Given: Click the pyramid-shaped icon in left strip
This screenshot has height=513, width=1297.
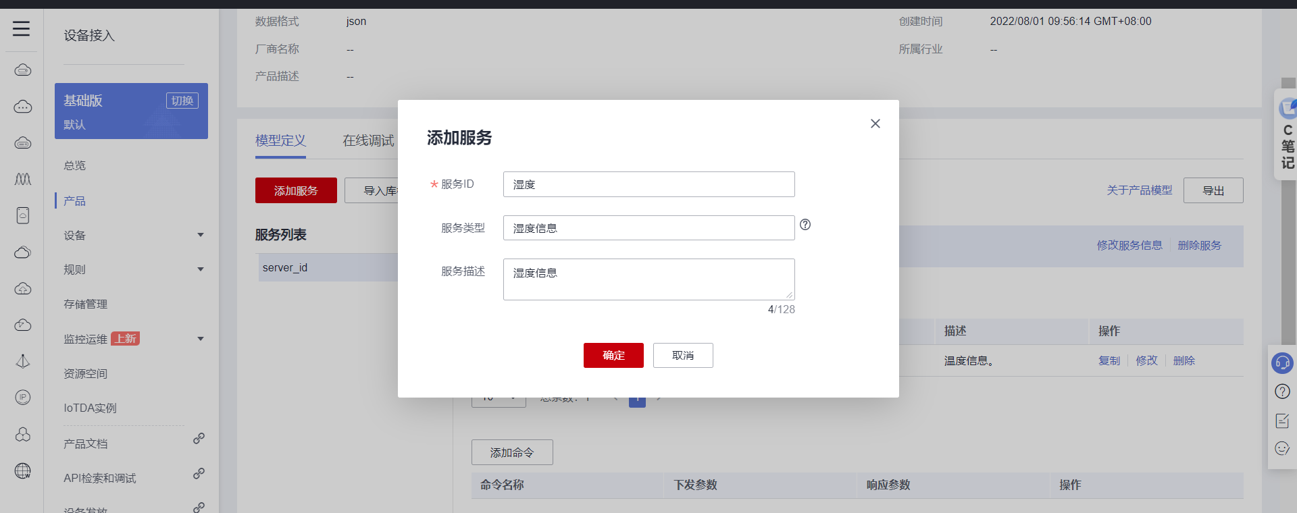Looking at the screenshot, I should (x=23, y=361).
